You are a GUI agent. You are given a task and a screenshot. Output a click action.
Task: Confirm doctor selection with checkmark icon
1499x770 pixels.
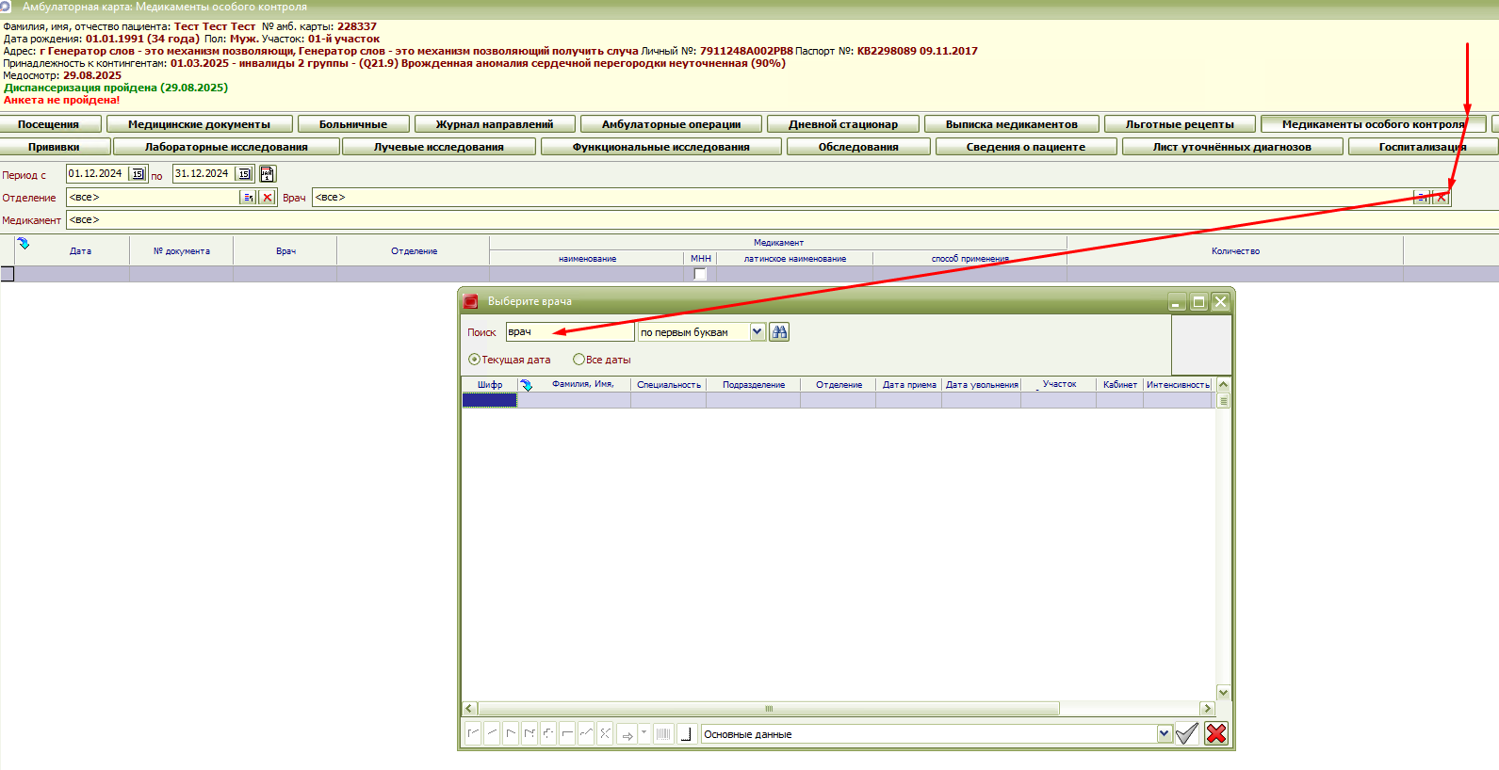pos(1187,733)
